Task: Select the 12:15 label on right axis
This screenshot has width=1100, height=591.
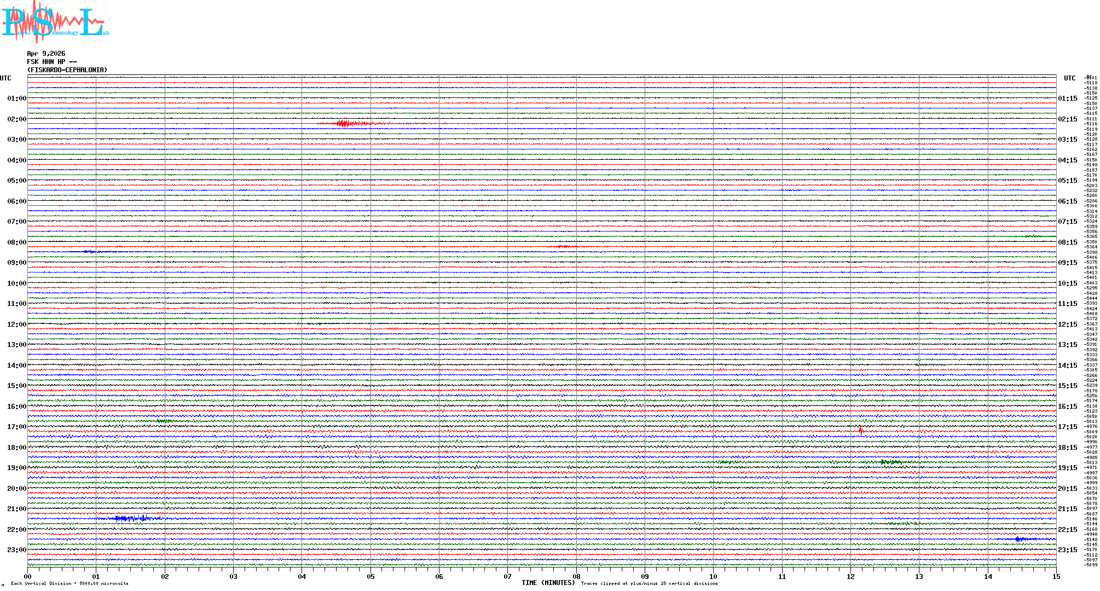Action: point(1067,325)
